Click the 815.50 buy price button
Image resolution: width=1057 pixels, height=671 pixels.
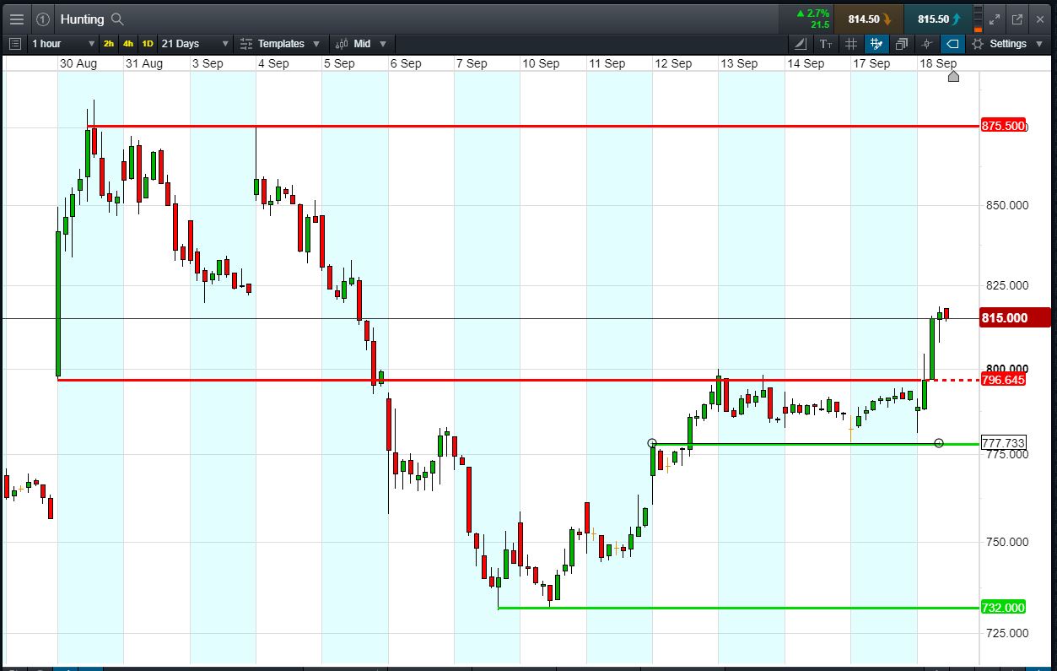pos(937,19)
